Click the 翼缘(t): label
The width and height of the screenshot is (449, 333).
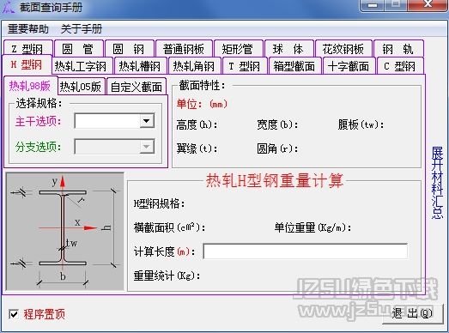[197, 148]
